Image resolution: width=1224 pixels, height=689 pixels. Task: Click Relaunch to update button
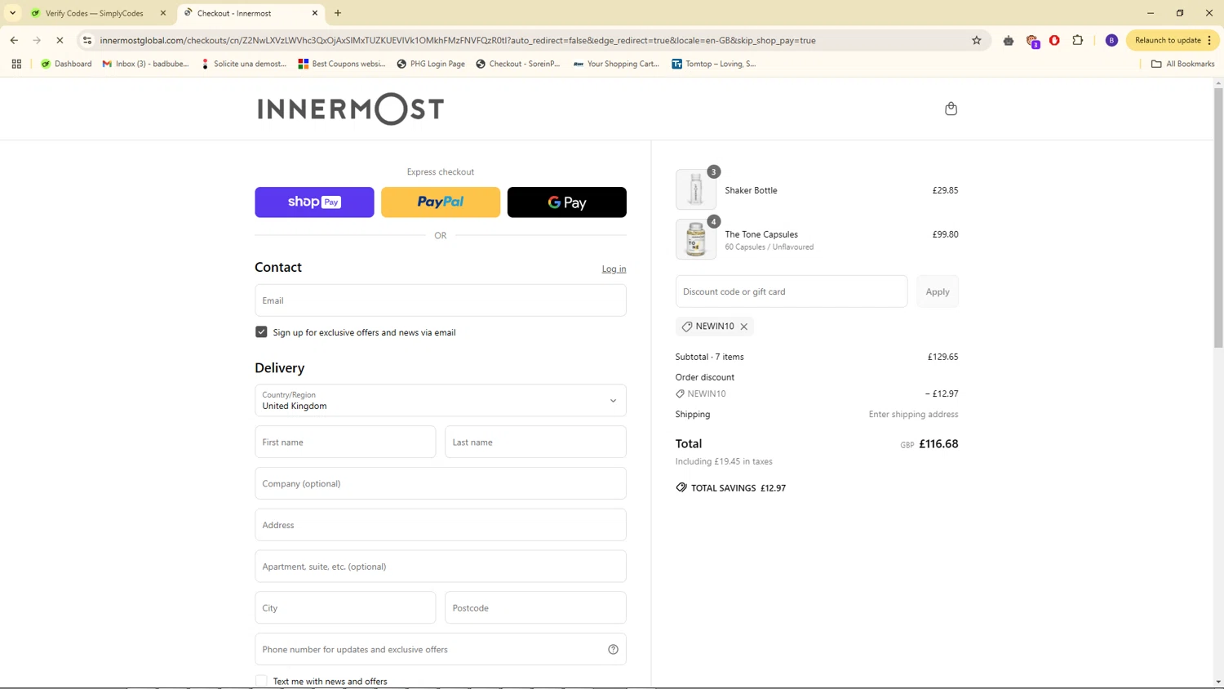coord(1168,40)
